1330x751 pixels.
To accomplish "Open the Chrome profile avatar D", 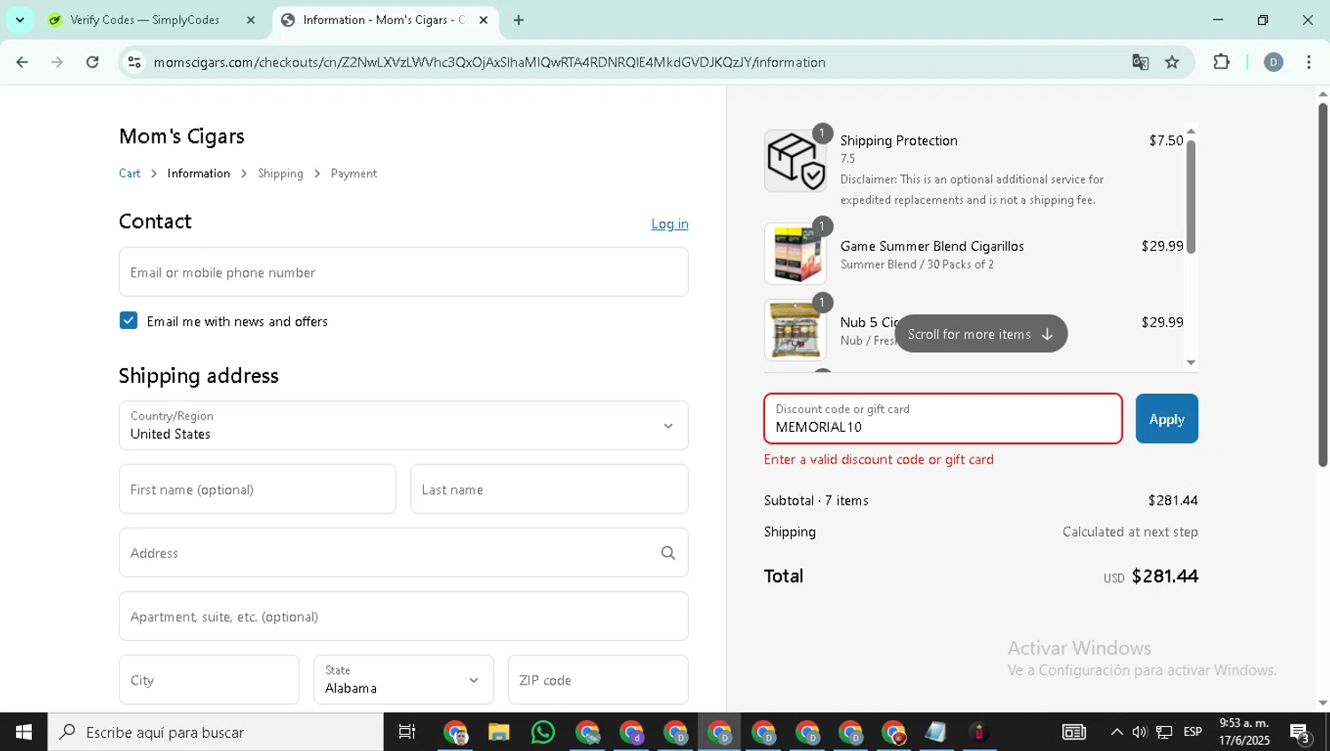I will tap(1273, 62).
